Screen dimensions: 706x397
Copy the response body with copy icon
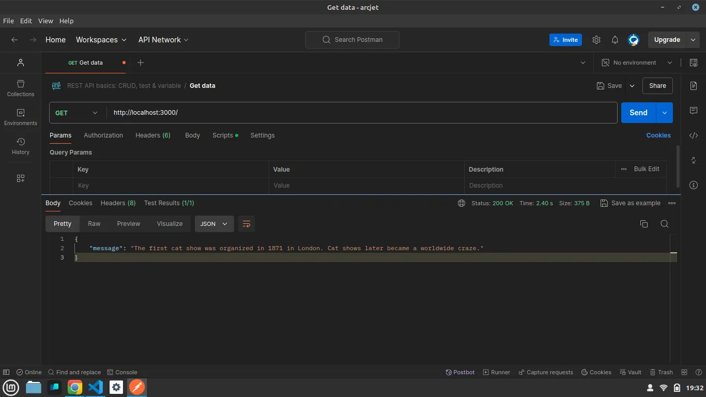644,224
